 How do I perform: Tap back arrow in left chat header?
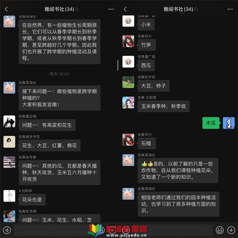click(6, 9)
